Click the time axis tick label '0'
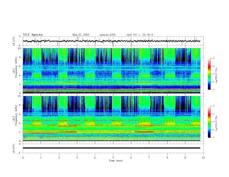This screenshot has height=177, width=229. (23, 158)
